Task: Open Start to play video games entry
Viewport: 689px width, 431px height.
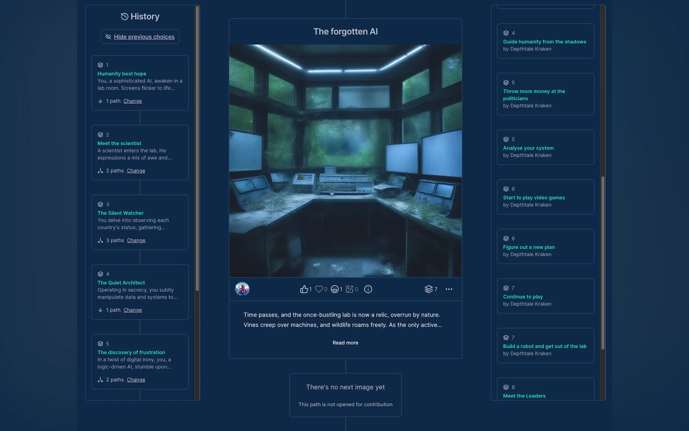Action: coord(534,198)
